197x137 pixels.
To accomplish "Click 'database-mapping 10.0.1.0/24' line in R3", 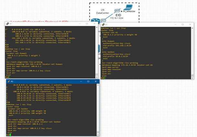I will tap(34, 122).
